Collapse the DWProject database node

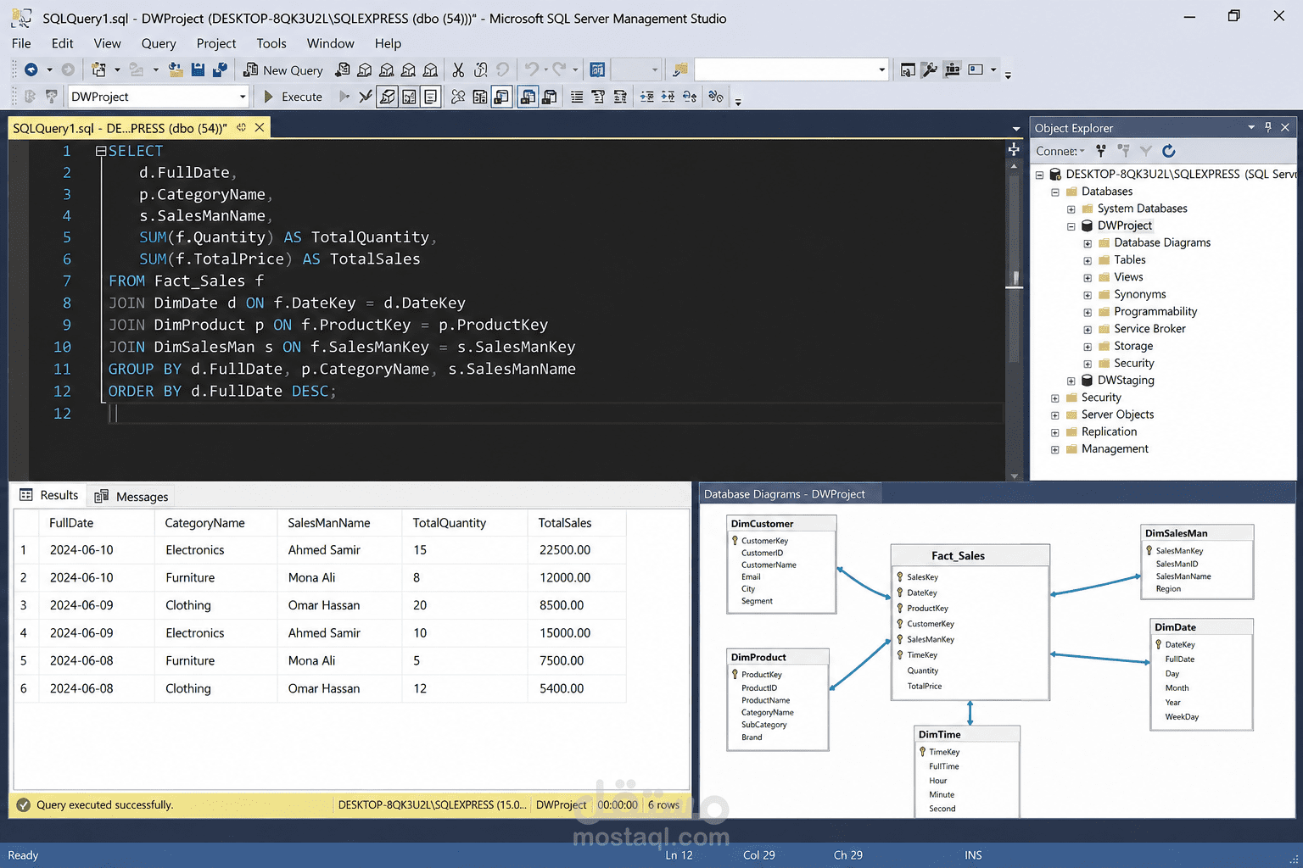point(1071,226)
